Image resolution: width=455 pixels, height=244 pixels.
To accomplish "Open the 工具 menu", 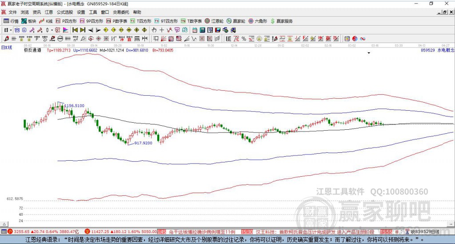I will click(x=93, y=12).
